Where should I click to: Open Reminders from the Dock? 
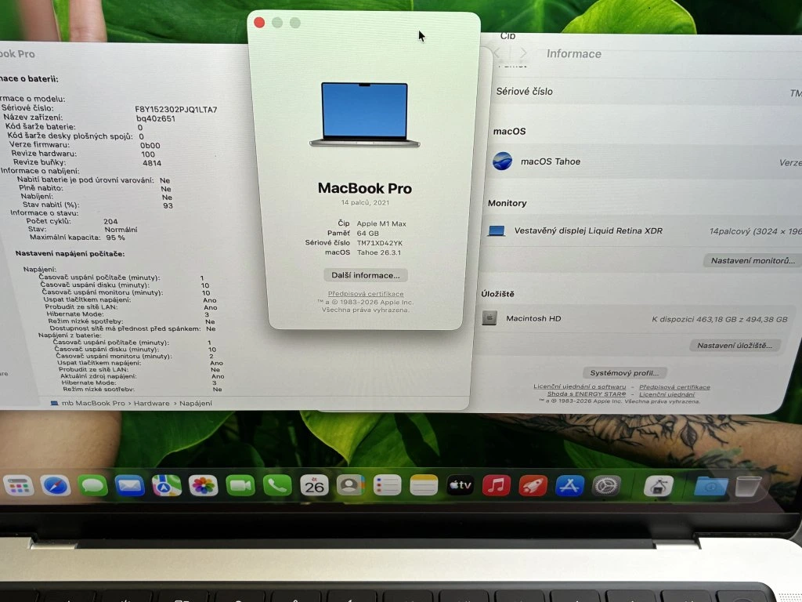click(387, 486)
